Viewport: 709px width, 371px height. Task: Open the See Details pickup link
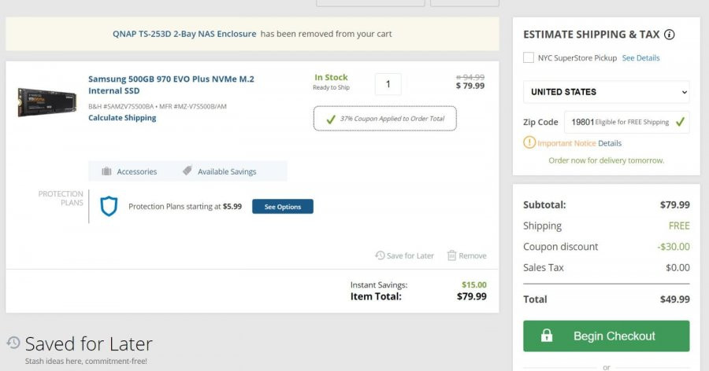tap(640, 57)
